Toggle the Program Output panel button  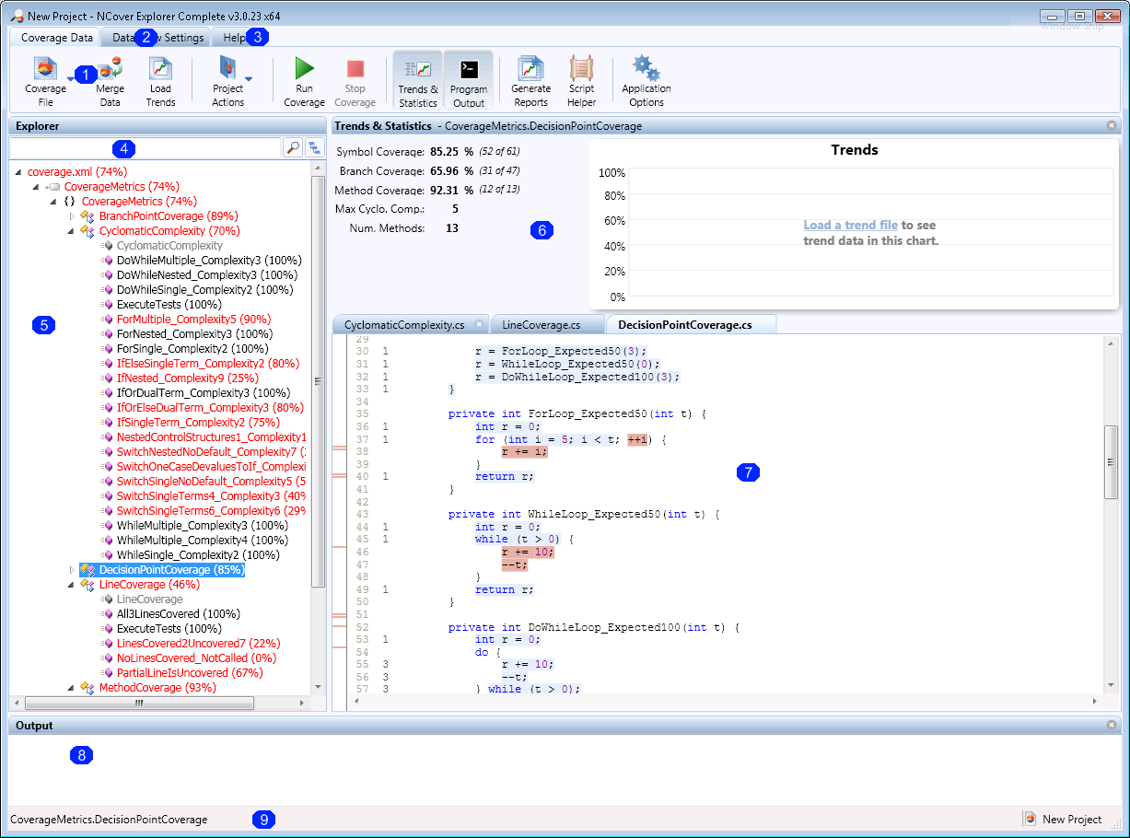pyautogui.click(x=469, y=81)
